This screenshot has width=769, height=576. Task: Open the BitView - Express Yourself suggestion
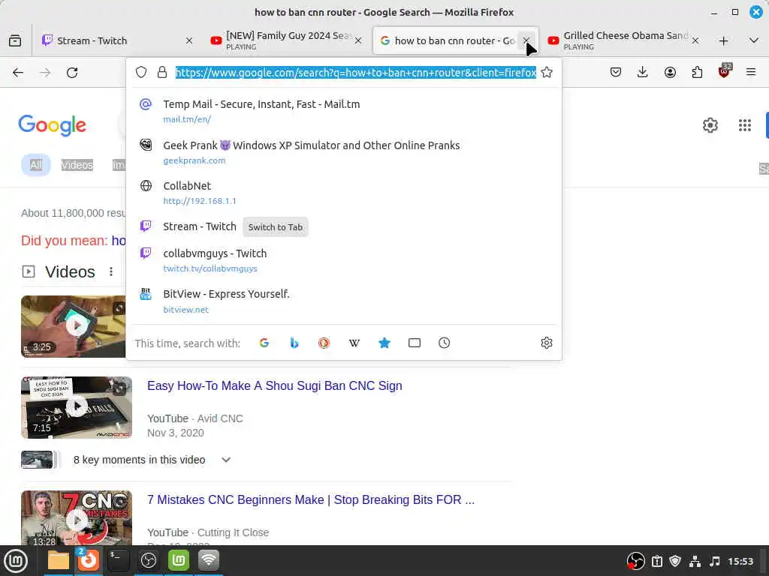343,301
